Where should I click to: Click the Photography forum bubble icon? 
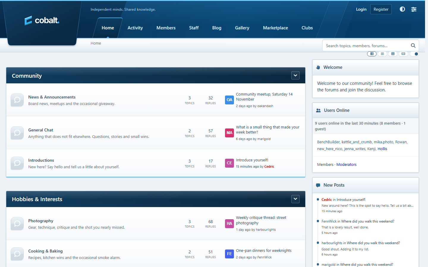tap(17, 224)
